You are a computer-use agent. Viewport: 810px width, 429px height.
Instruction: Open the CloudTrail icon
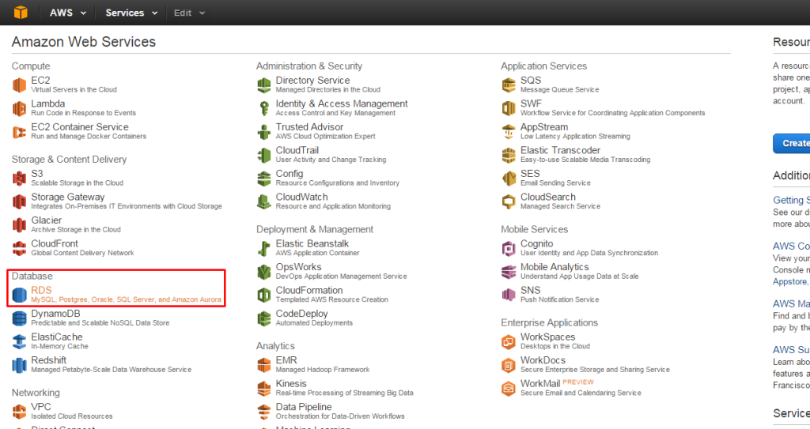pos(264,155)
